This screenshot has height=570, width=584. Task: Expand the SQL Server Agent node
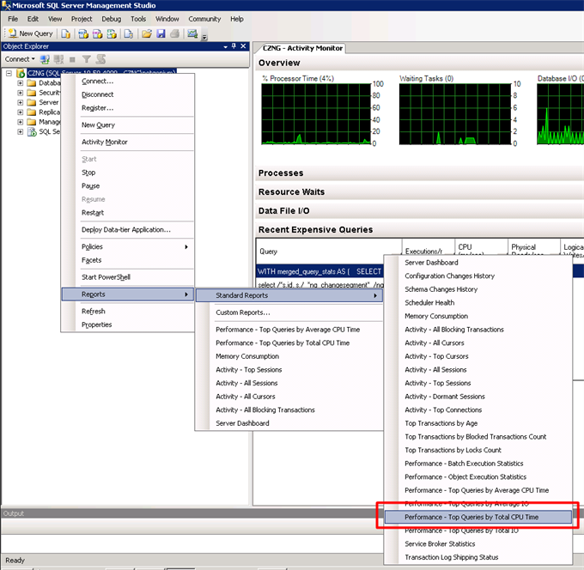tap(20, 131)
